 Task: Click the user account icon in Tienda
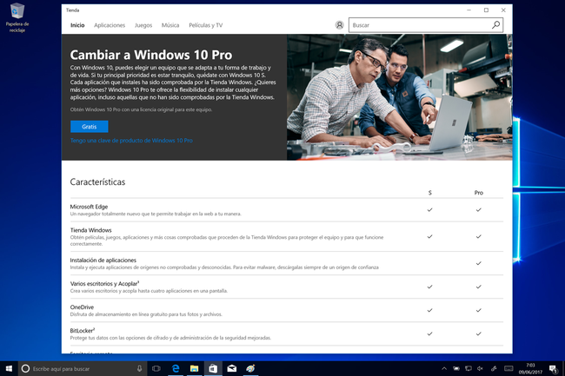(x=339, y=25)
